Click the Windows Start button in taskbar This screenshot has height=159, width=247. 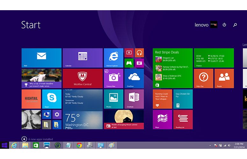pyautogui.click(x=4, y=145)
